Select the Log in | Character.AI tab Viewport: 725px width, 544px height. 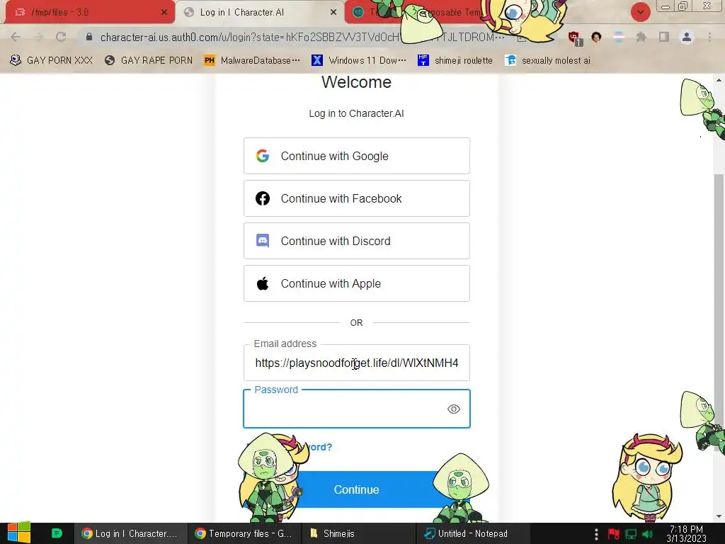coord(259,13)
